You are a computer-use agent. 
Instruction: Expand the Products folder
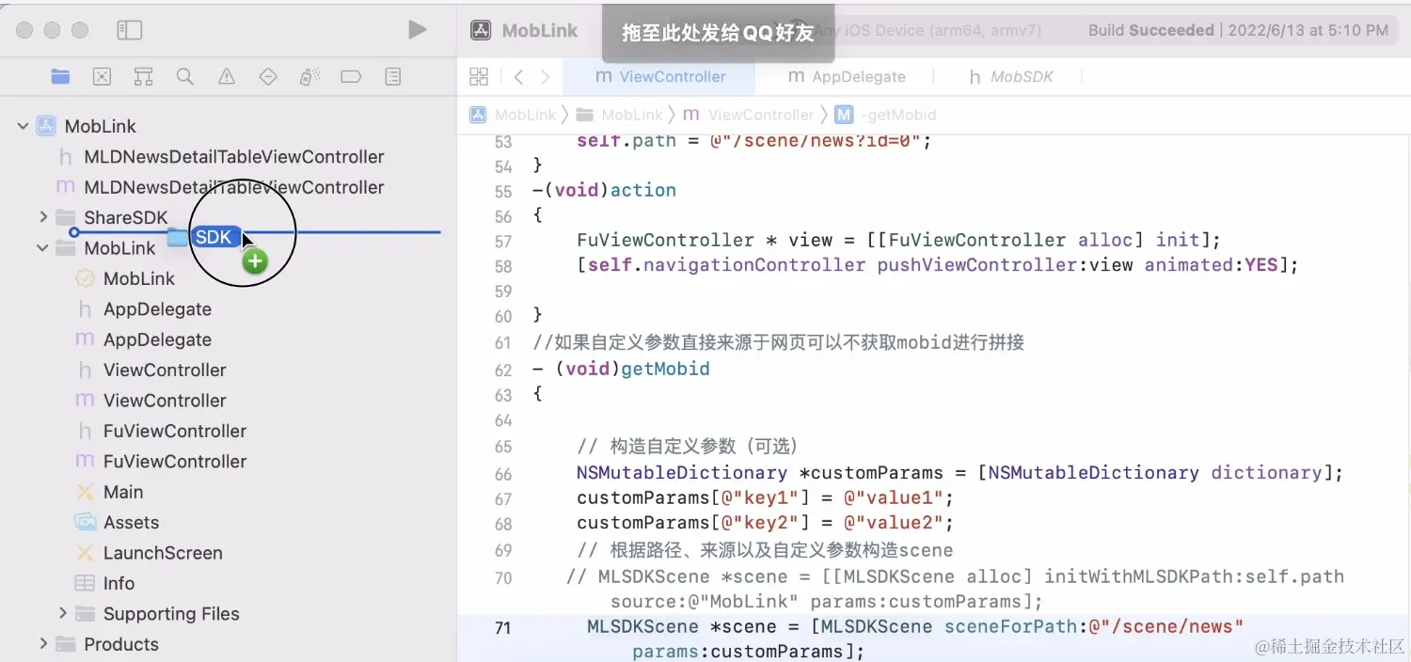[42, 644]
